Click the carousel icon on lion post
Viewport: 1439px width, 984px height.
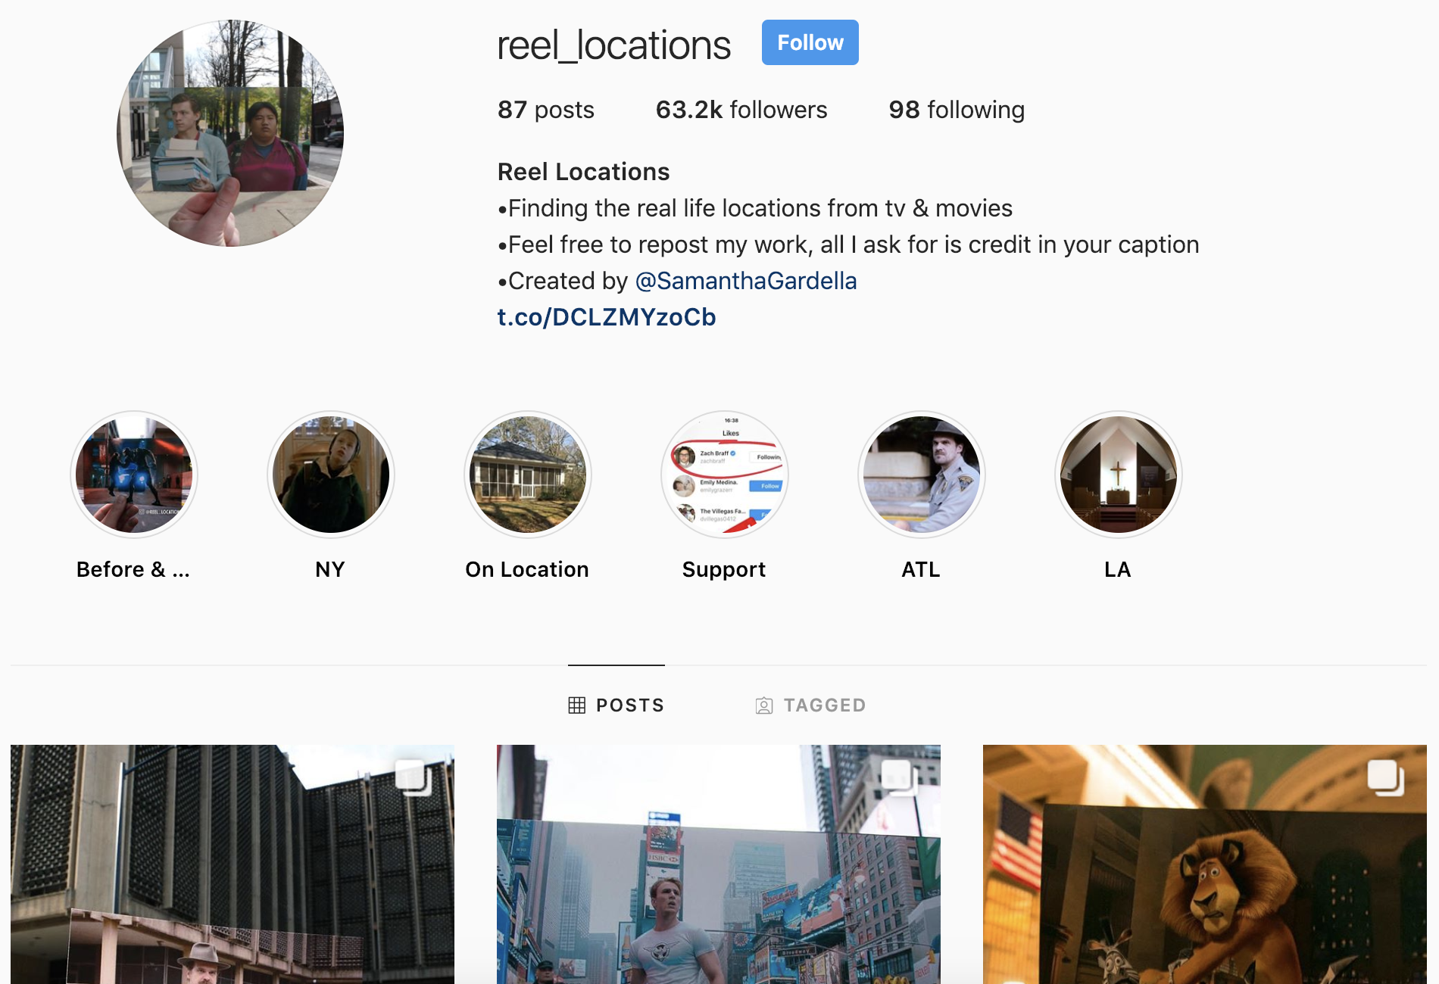click(x=1386, y=777)
